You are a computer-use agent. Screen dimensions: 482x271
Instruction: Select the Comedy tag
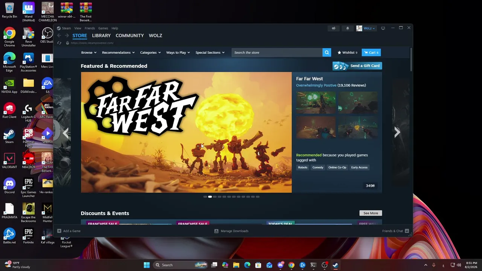318,167
